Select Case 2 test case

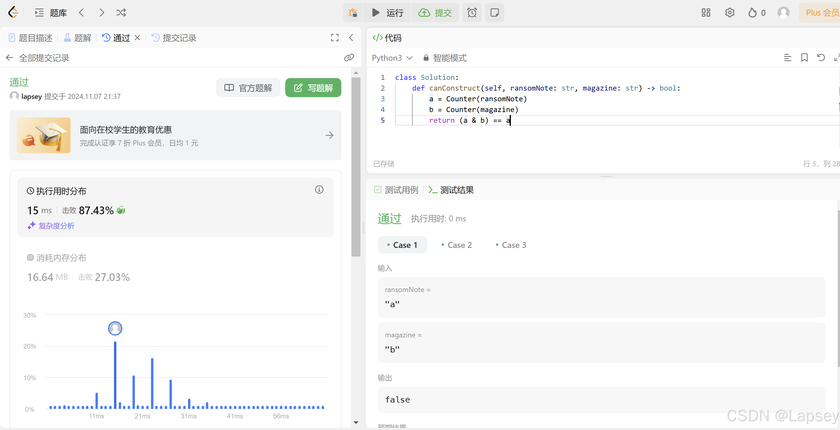click(457, 245)
